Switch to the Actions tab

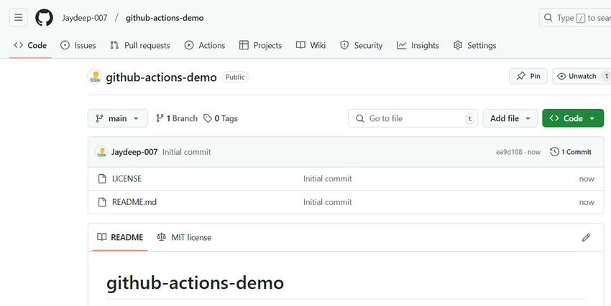click(x=205, y=45)
